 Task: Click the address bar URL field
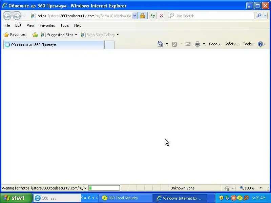[84, 16]
